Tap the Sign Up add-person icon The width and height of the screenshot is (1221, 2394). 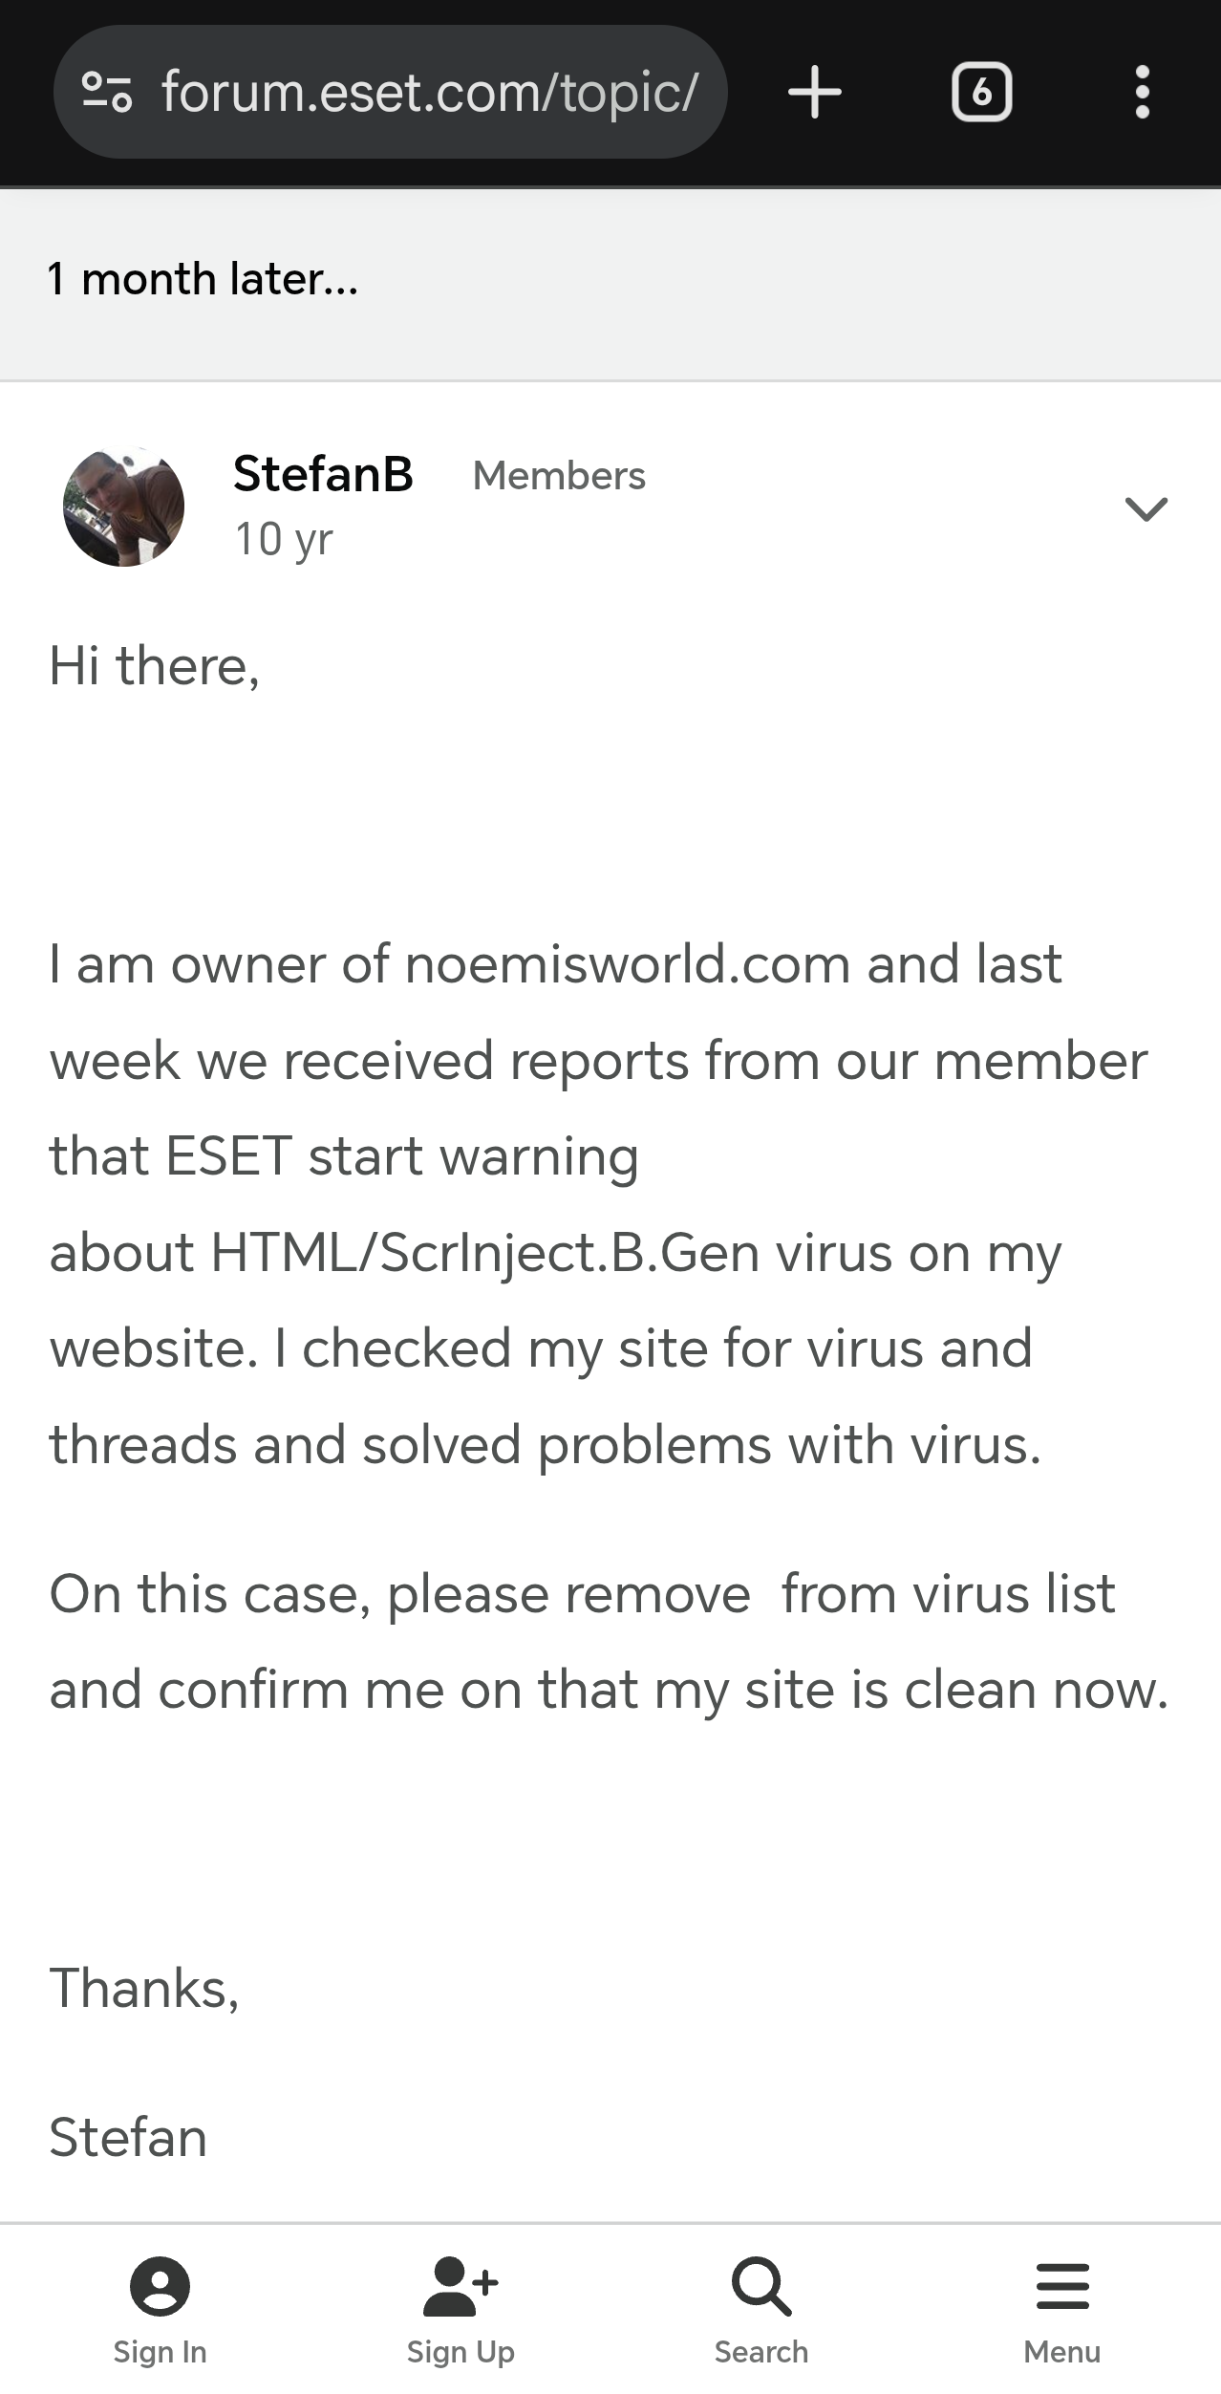click(461, 2286)
